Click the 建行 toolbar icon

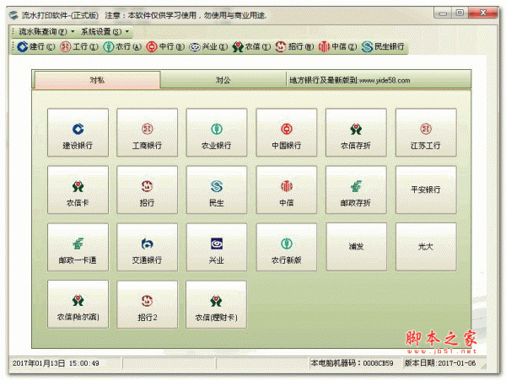[x=35, y=46]
